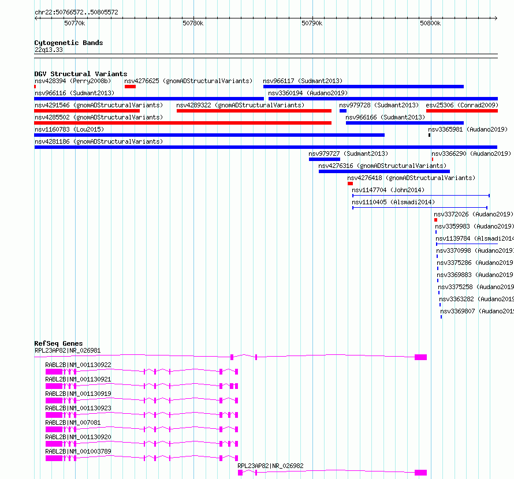Screen dimensions: 514x479
Task: Click nsv3365981 (Audano2019) label
Action: pyautogui.click(x=468, y=129)
